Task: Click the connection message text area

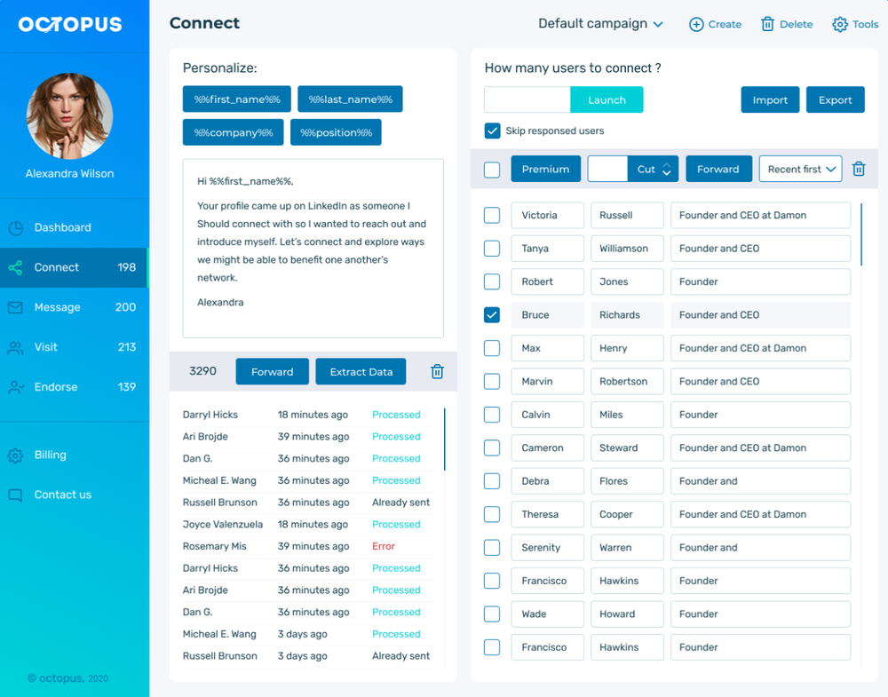Action: 313,249
